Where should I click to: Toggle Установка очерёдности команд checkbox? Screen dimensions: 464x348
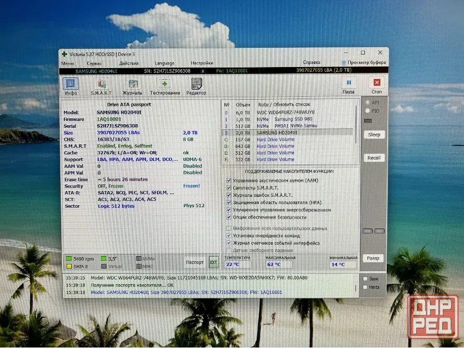pyautogui.click(x=229, y=236)
